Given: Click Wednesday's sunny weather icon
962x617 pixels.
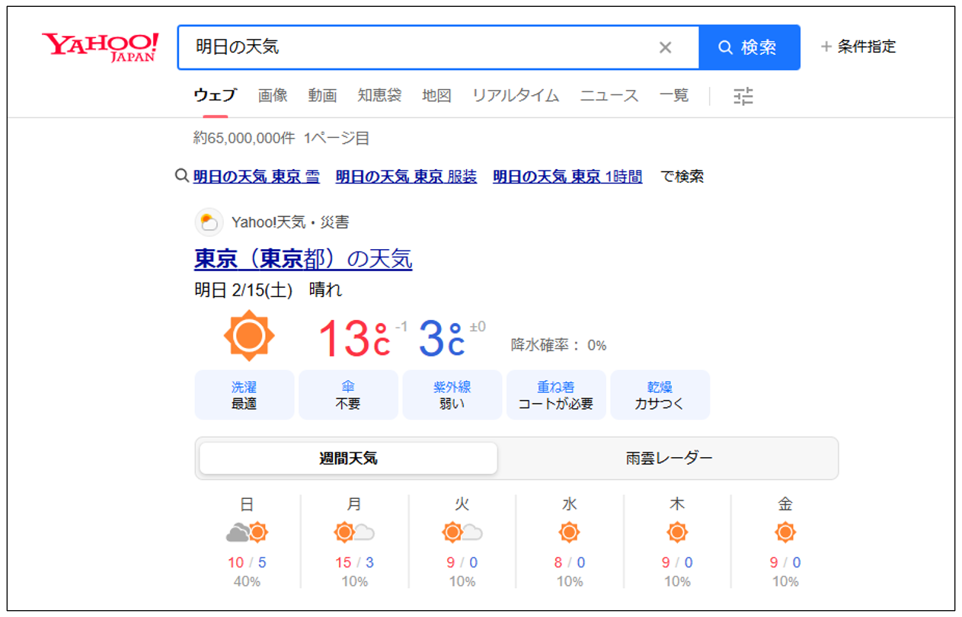Looking at the screenshot, I should click(x=569, y=532).
